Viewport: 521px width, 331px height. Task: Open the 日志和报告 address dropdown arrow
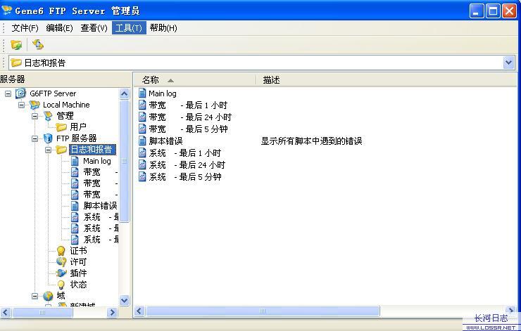(x=509, y=63)
